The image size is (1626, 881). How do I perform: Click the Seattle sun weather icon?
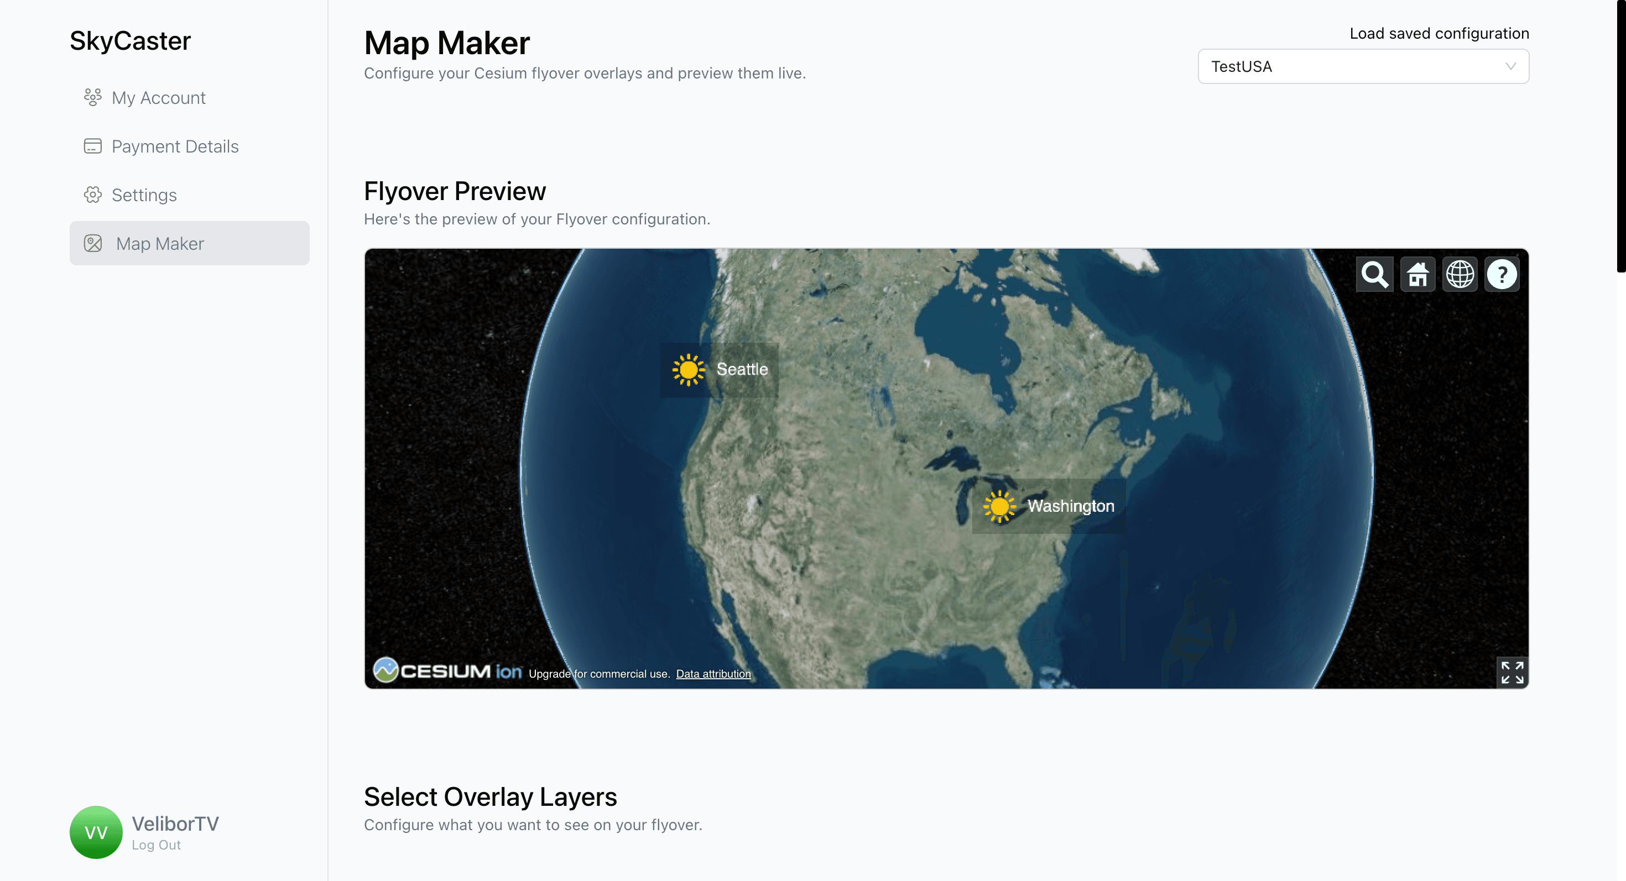[x=688, y=370]
